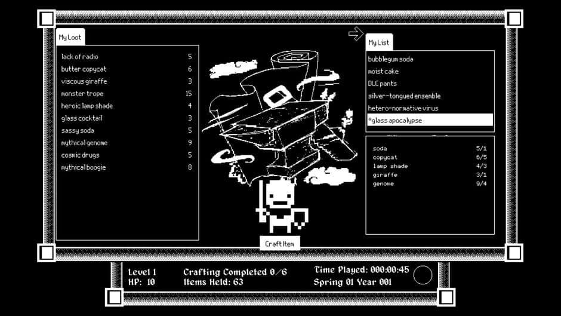
Task: Select butter copycat loot item
Action: [127, 69]
